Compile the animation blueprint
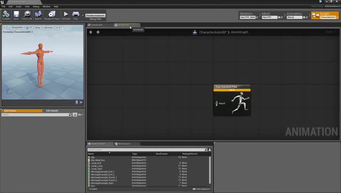 point(6,15)
